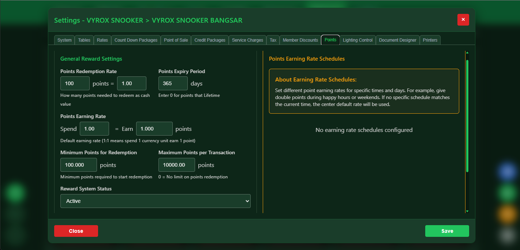Switch to the Lighting Control tab
Screen dimensions: 520x250
click(x=358, y=40)
